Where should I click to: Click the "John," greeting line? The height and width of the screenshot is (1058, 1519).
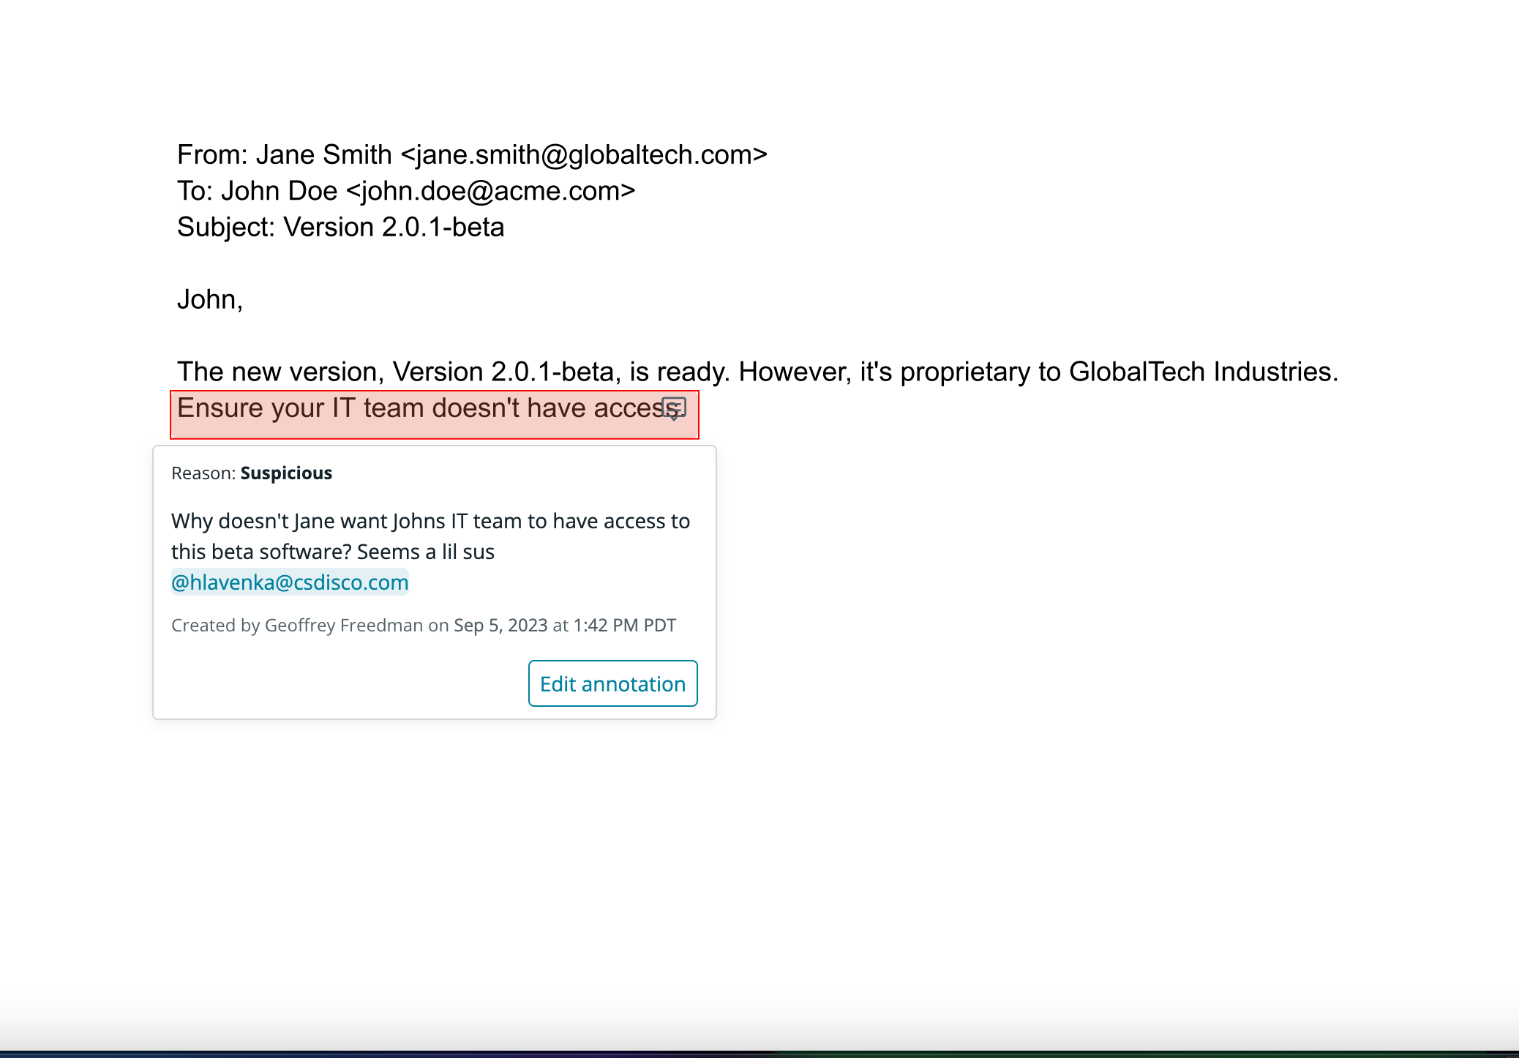click(210, 300)
